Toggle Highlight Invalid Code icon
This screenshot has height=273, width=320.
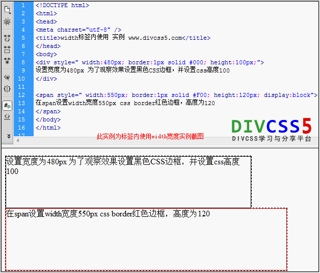7,117
